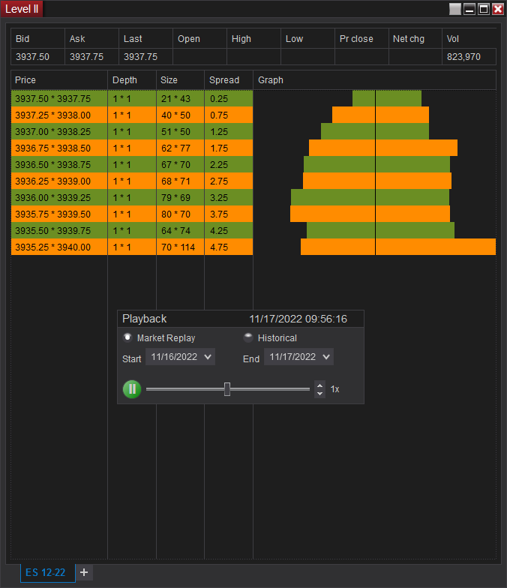Image resolution: width=507 pixels, height=588 pixels.
Task: Pause the market replay playback
Action: coord(132,389)
